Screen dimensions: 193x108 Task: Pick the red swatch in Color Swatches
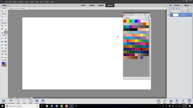125,21
